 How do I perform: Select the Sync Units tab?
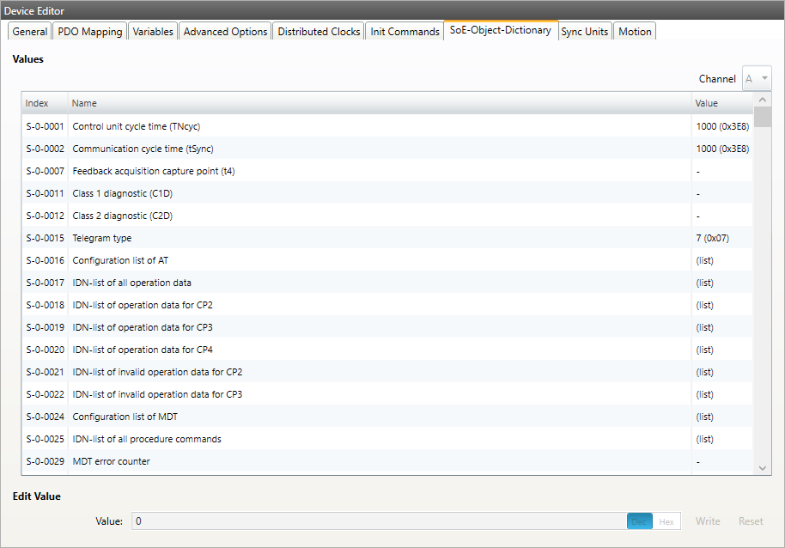point(584,32)
